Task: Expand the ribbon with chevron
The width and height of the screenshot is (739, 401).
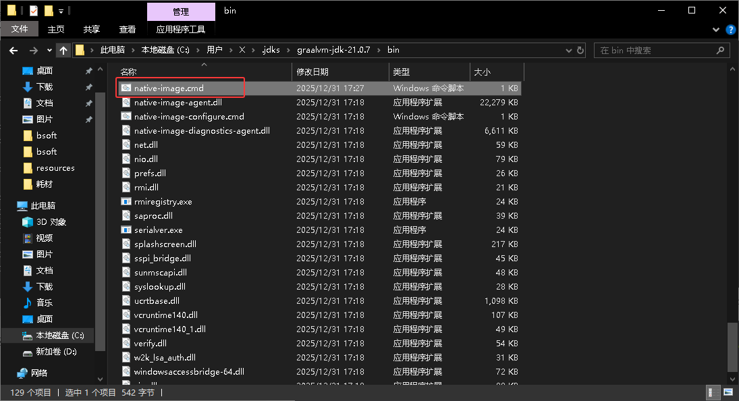Action: coord(716,30)
